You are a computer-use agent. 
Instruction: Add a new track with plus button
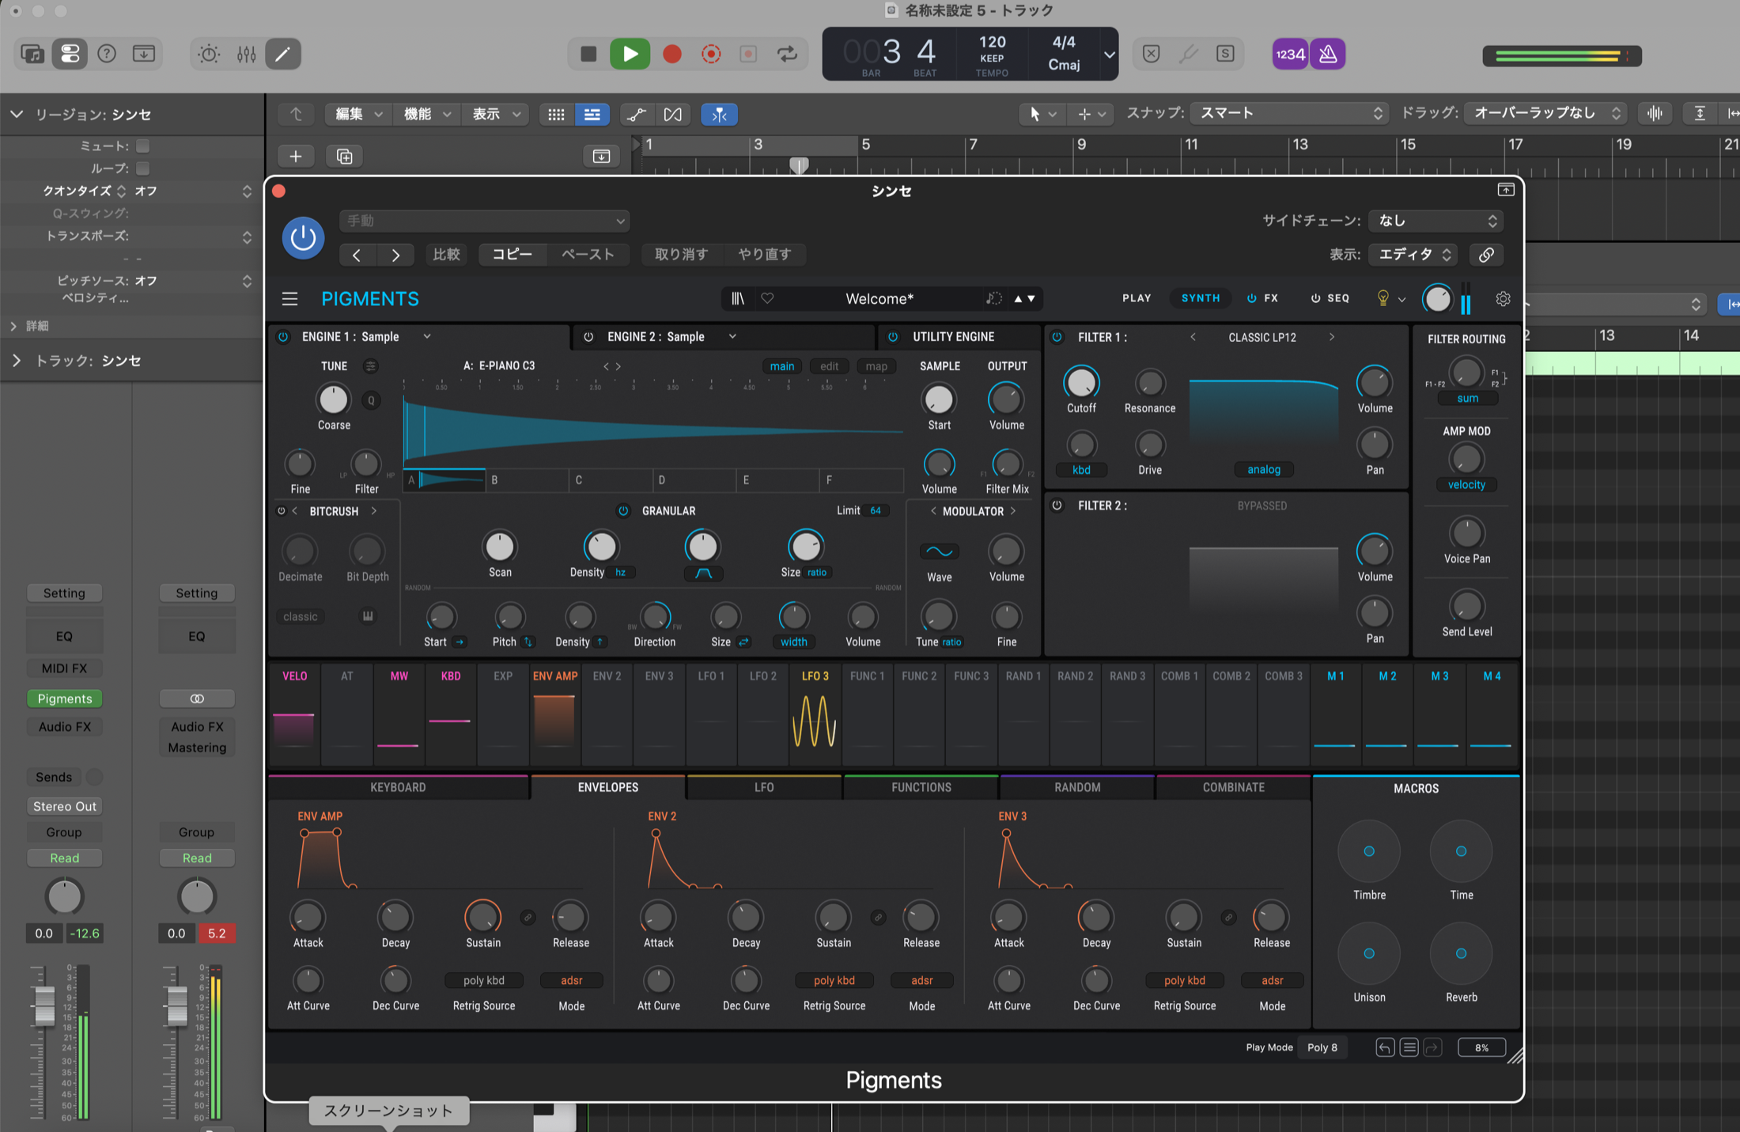click(x=295, y=157)
